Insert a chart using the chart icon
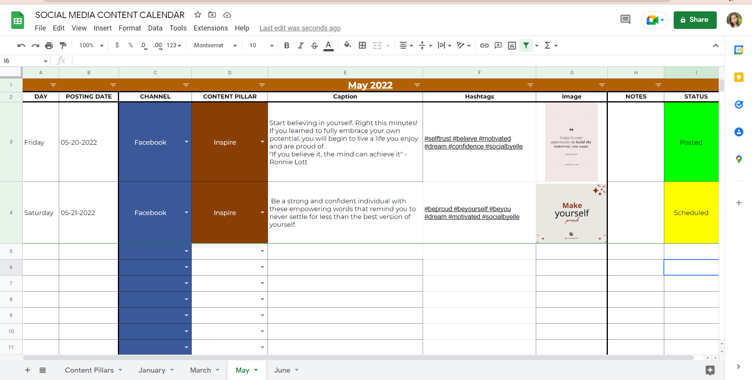The height and width of the screenshot is (380, 752). (x=512, y=46)
